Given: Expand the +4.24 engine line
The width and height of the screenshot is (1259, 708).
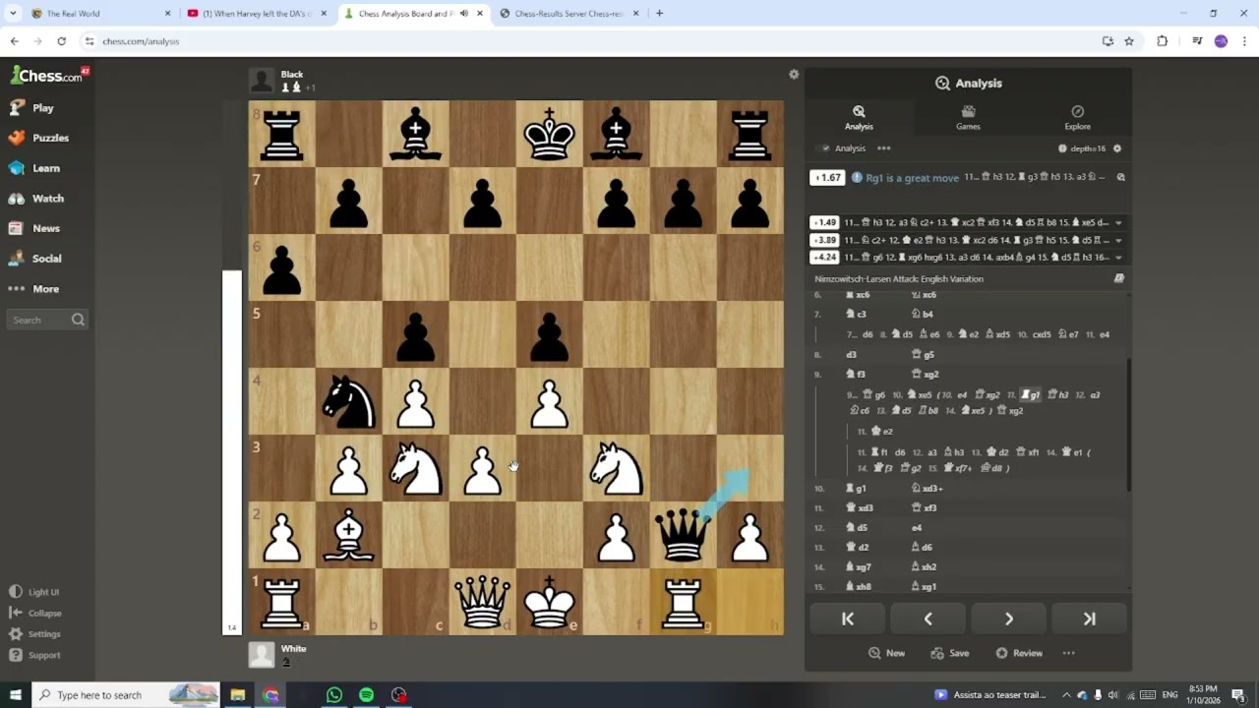Looking at the screenshot, I should [1118, 258].
